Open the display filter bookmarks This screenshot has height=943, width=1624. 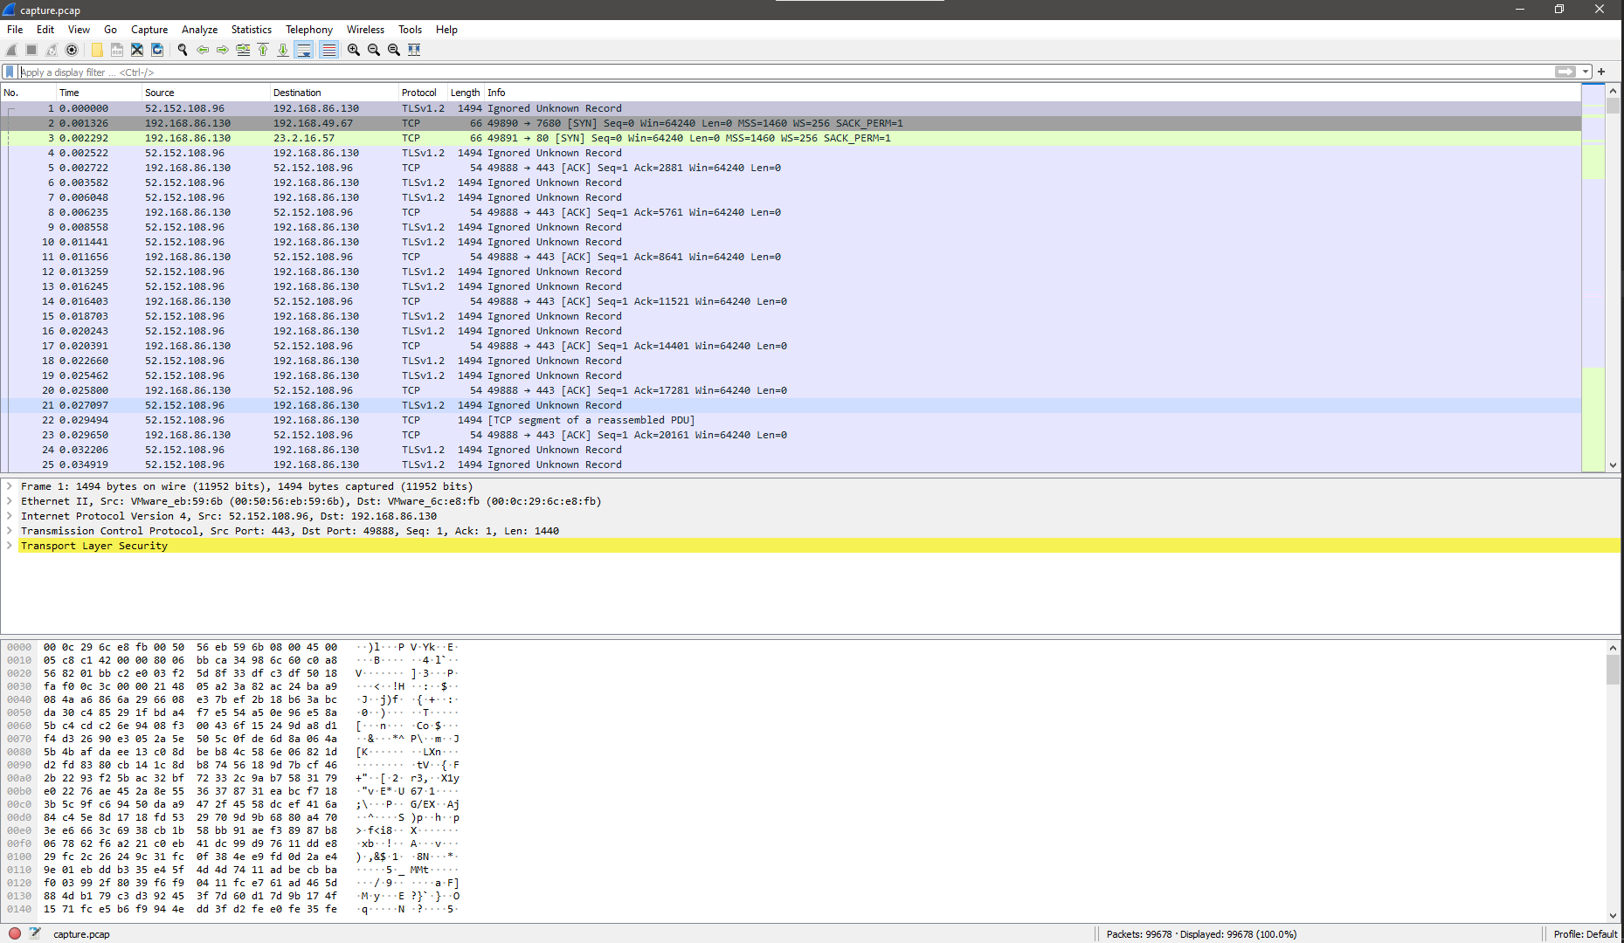10,72
